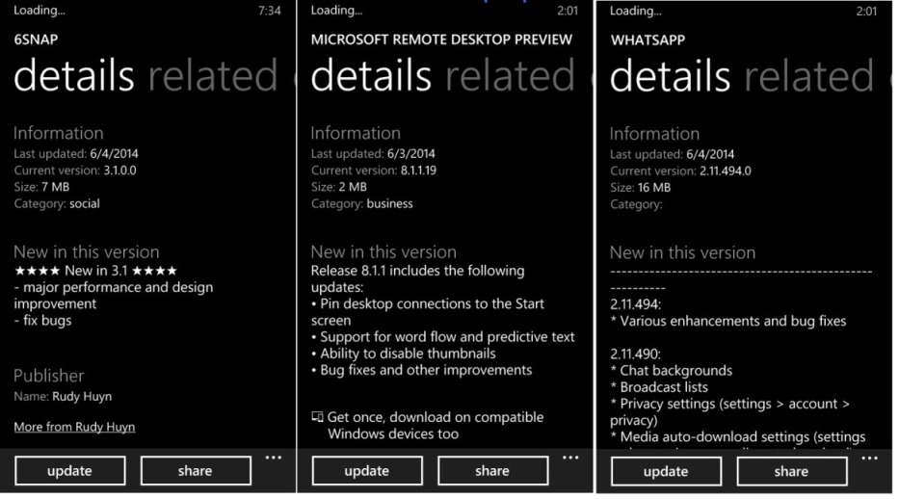Tap Current version 2.11.494.0 text
Image resolution: width=899 pixels, height=499 pixels.
point(680,171)
